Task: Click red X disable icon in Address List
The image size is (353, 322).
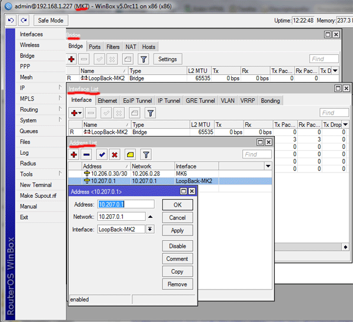Action: pyautogui.click(x=115, y=155)
